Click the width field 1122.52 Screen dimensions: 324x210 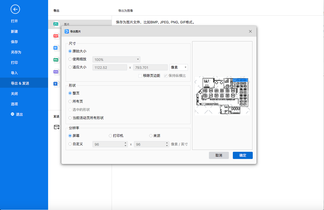click(x=110, y=68)
